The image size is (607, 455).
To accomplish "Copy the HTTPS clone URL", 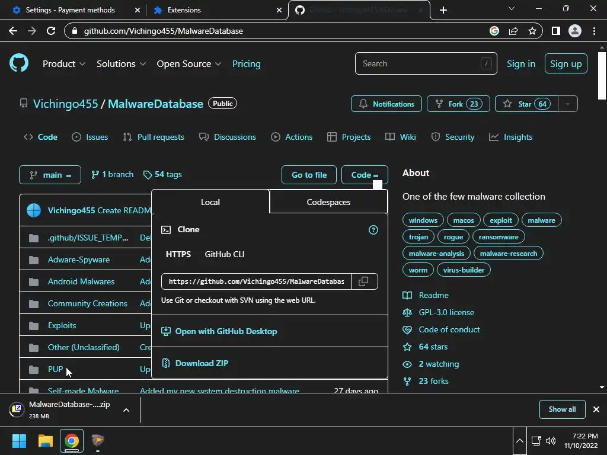I will pos(364,281).
